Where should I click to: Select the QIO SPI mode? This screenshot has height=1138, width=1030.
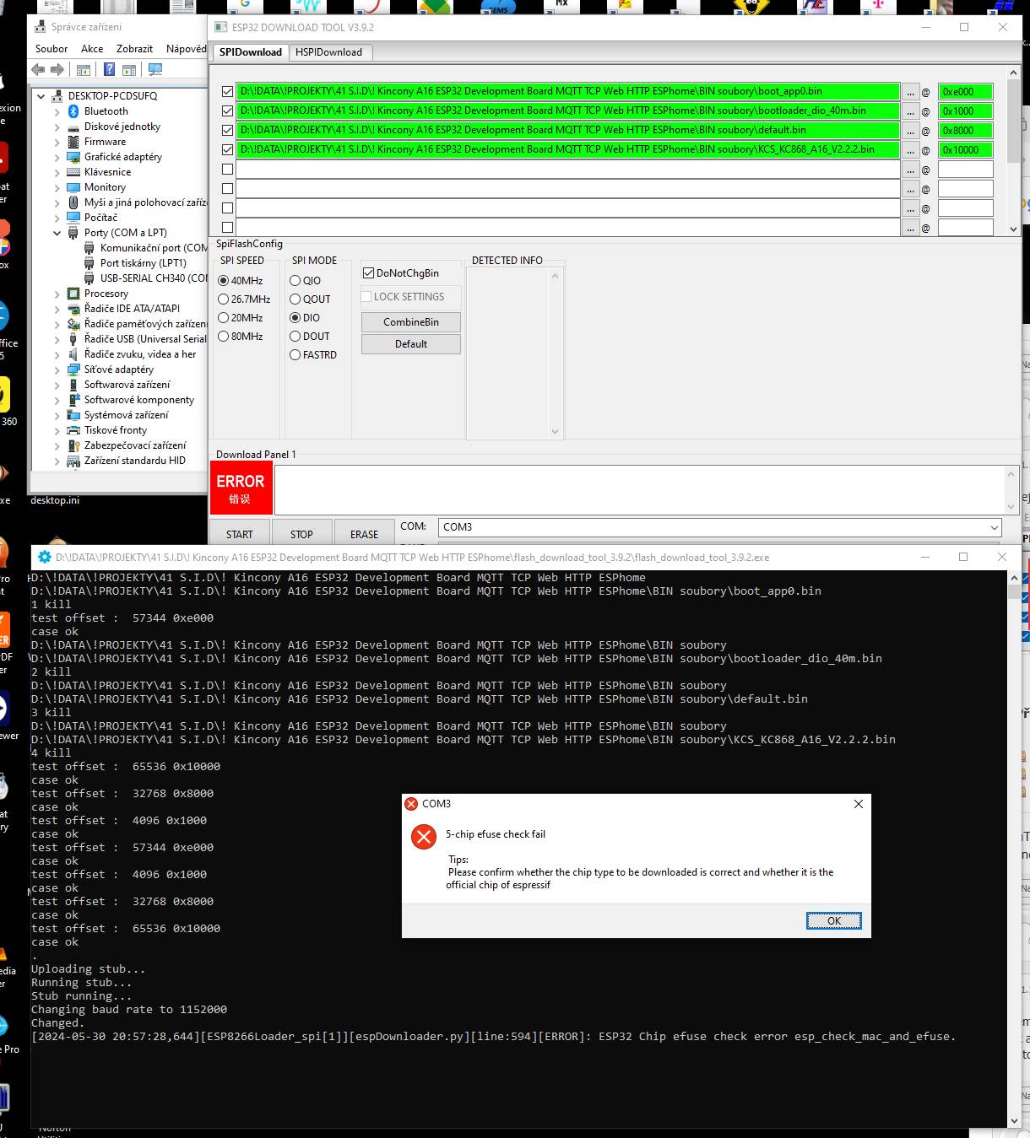[295, 281]
